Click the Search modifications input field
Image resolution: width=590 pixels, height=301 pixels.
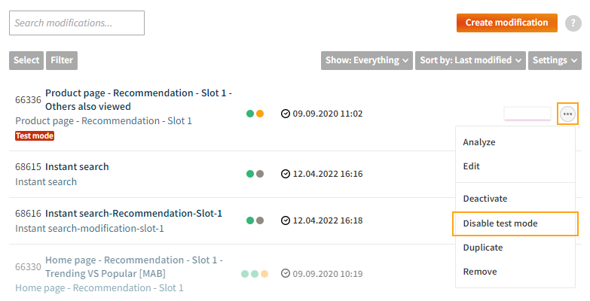77,23
